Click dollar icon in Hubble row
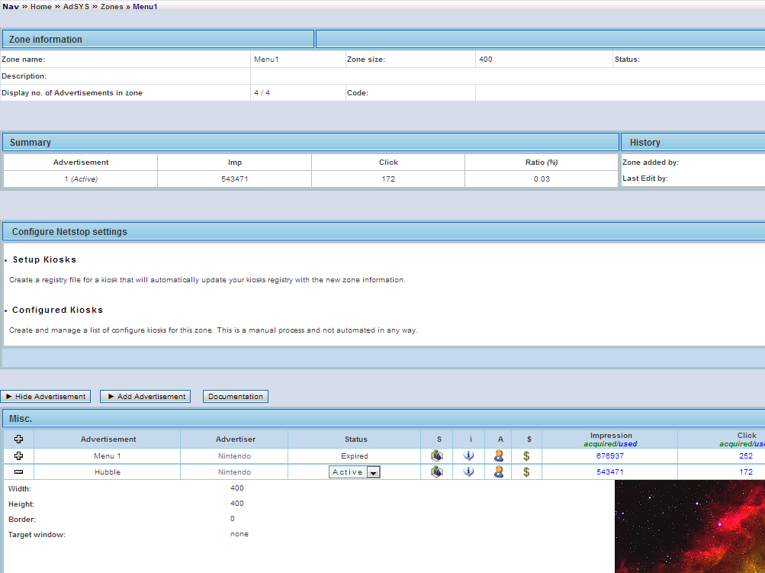This screenshot has height=573, width=765. 526,472
